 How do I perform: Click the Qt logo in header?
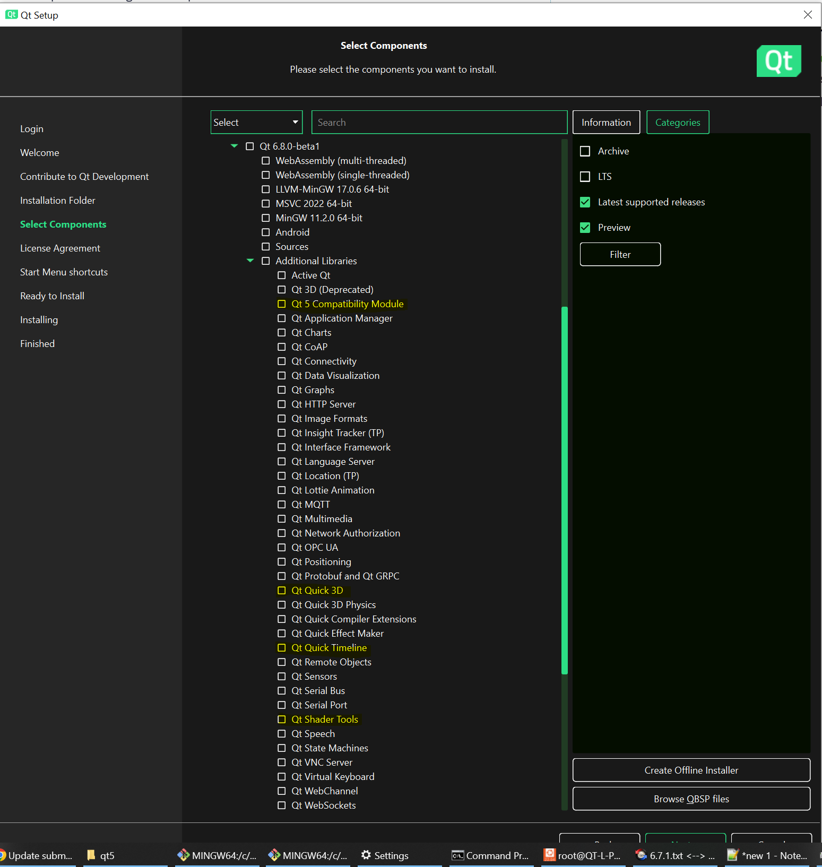778,61
